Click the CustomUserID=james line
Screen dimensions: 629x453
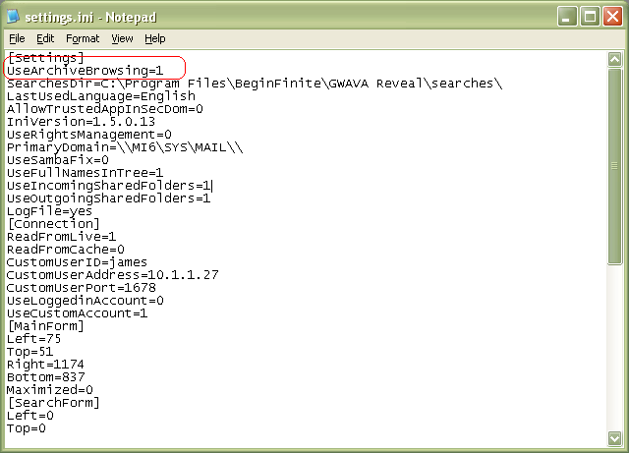(x=77, y=262)
